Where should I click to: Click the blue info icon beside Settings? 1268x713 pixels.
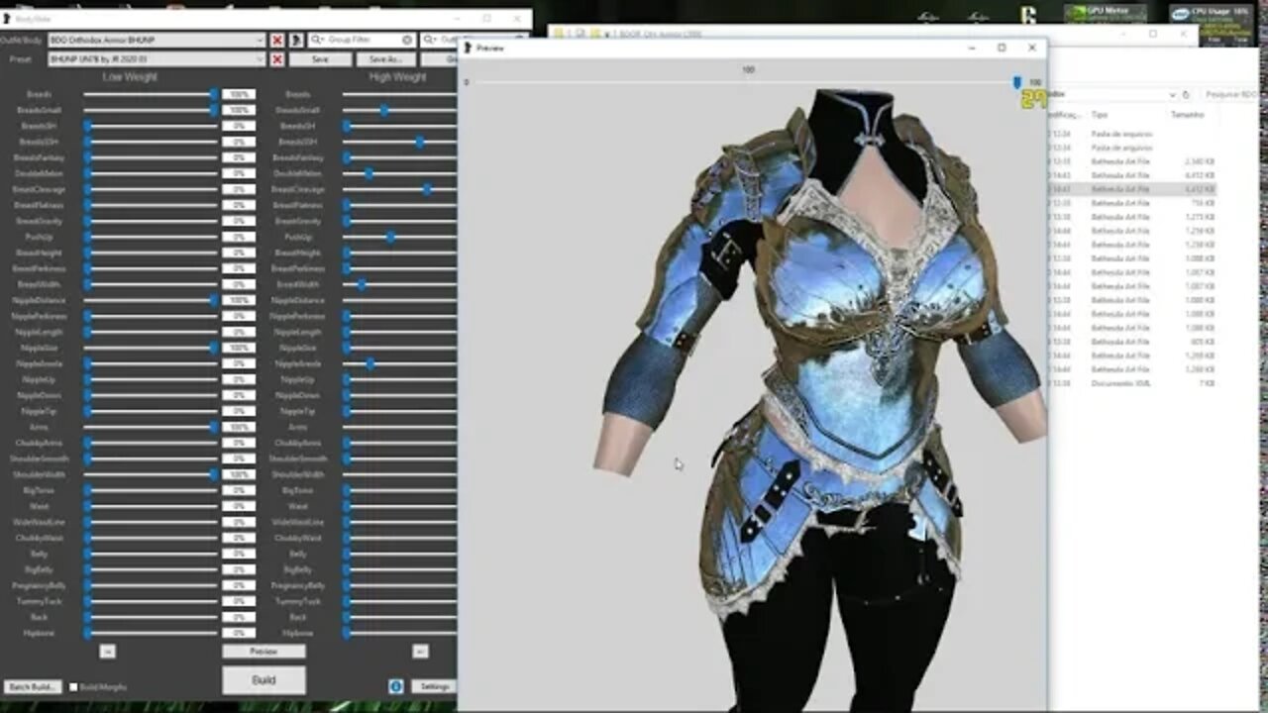tap(395, 686)
